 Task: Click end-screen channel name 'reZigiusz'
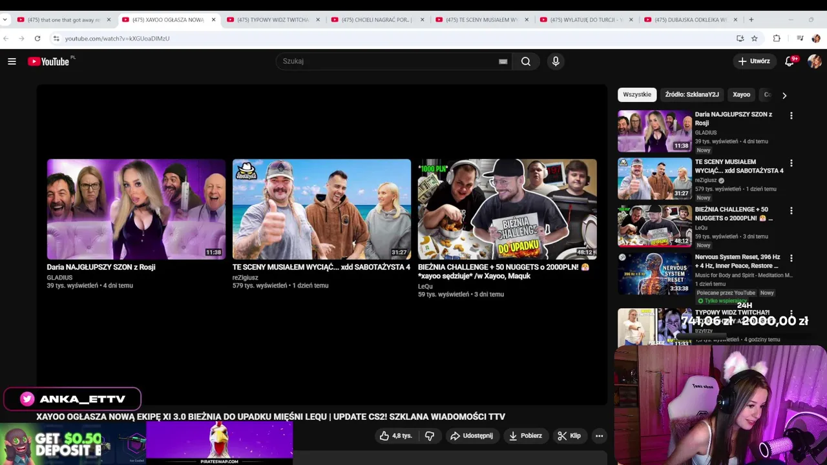pos(246,278)
